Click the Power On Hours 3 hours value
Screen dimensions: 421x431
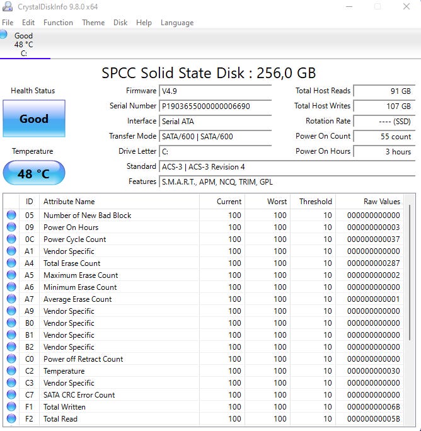pyautogui.click(x=384, y=151)
